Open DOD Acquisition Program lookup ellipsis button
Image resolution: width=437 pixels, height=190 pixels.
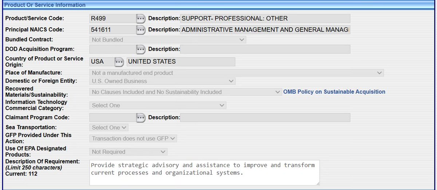[141, 49]
